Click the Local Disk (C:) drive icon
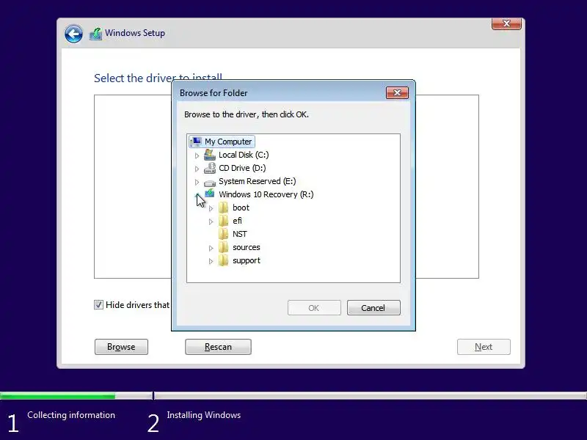Viewport: 587px width, 440px height. click(x=210, y=155)
